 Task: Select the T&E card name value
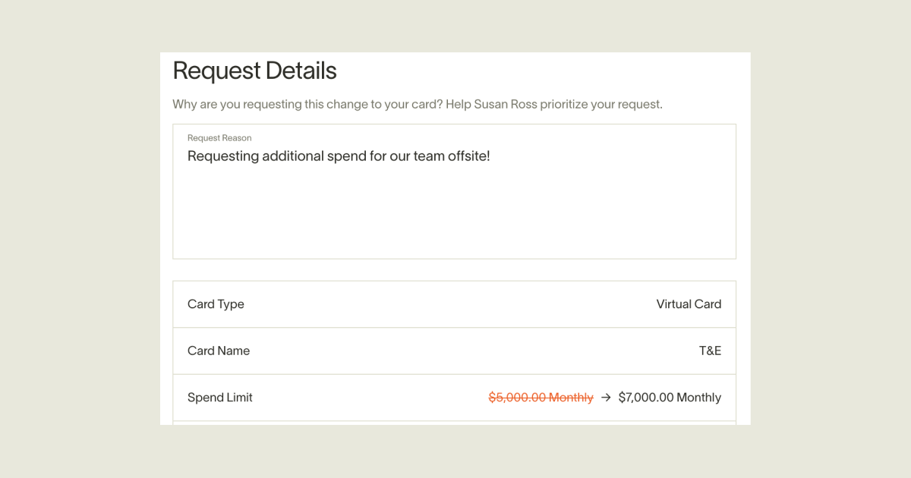710,351
